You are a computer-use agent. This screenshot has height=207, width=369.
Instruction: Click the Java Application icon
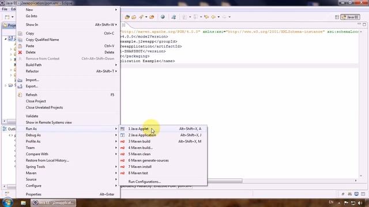point(122,135)
